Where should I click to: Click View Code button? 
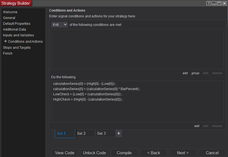65,153
